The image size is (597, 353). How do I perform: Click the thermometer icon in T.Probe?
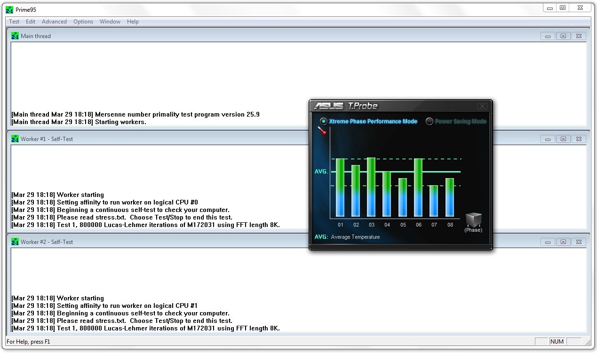coord(322,131)
